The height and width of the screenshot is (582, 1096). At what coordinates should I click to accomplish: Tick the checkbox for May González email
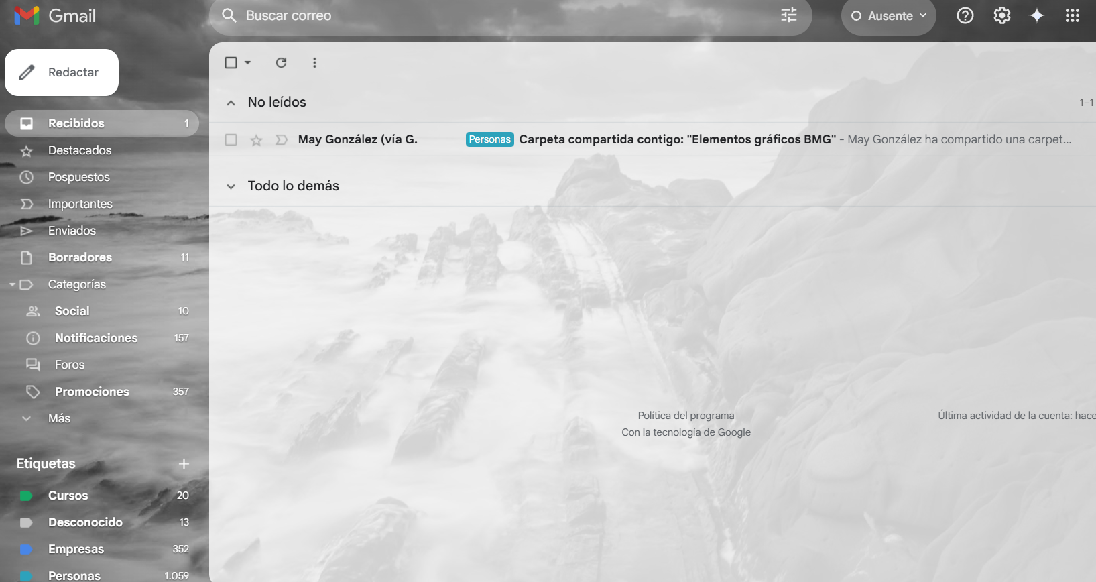click(x=231, y=139)
